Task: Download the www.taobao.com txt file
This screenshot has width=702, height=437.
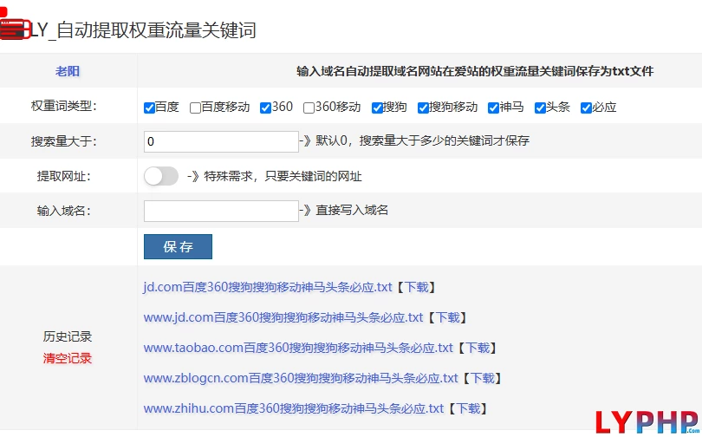Action: point(476,348)
